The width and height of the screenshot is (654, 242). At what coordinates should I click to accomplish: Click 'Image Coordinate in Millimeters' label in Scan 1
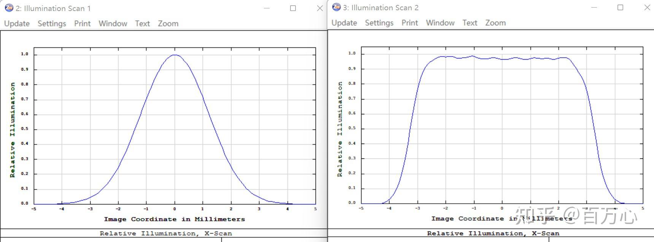pos(175,219)
